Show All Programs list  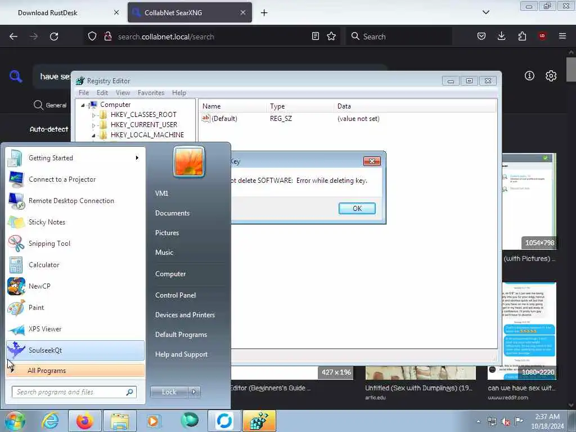point(75,371)
